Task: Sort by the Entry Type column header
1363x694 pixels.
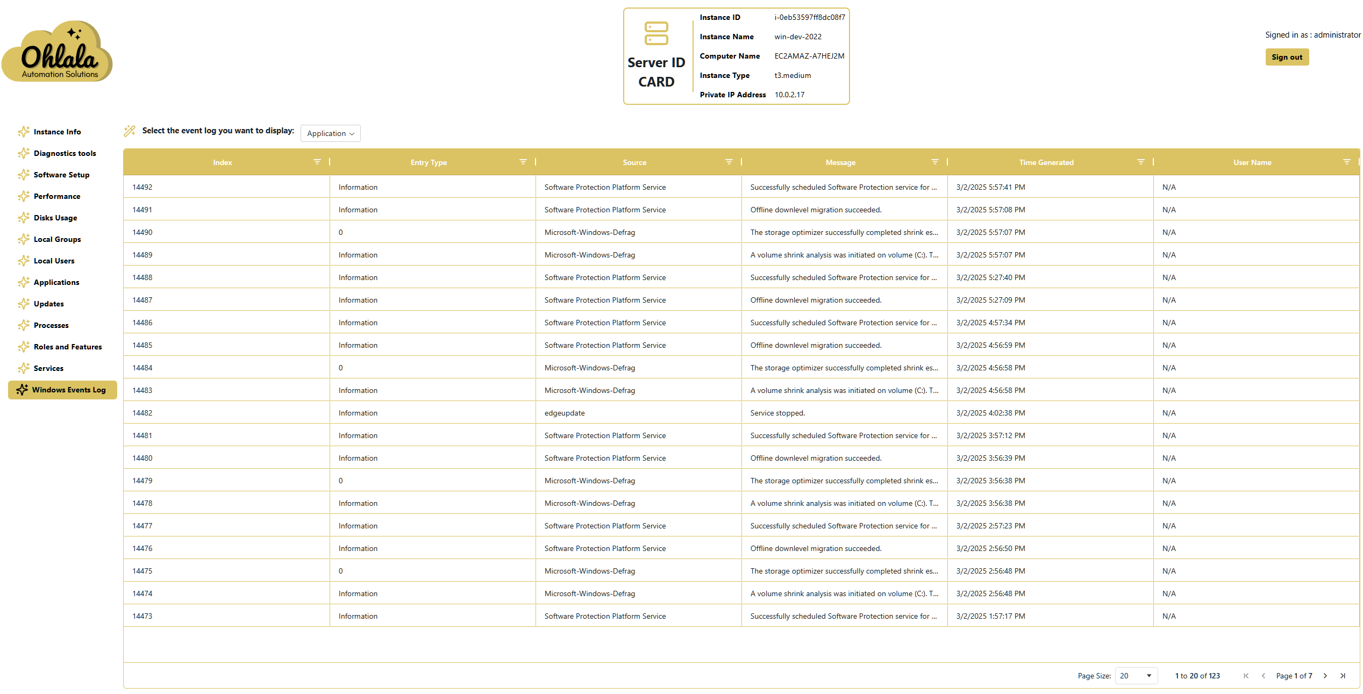Action: point(429,162)
